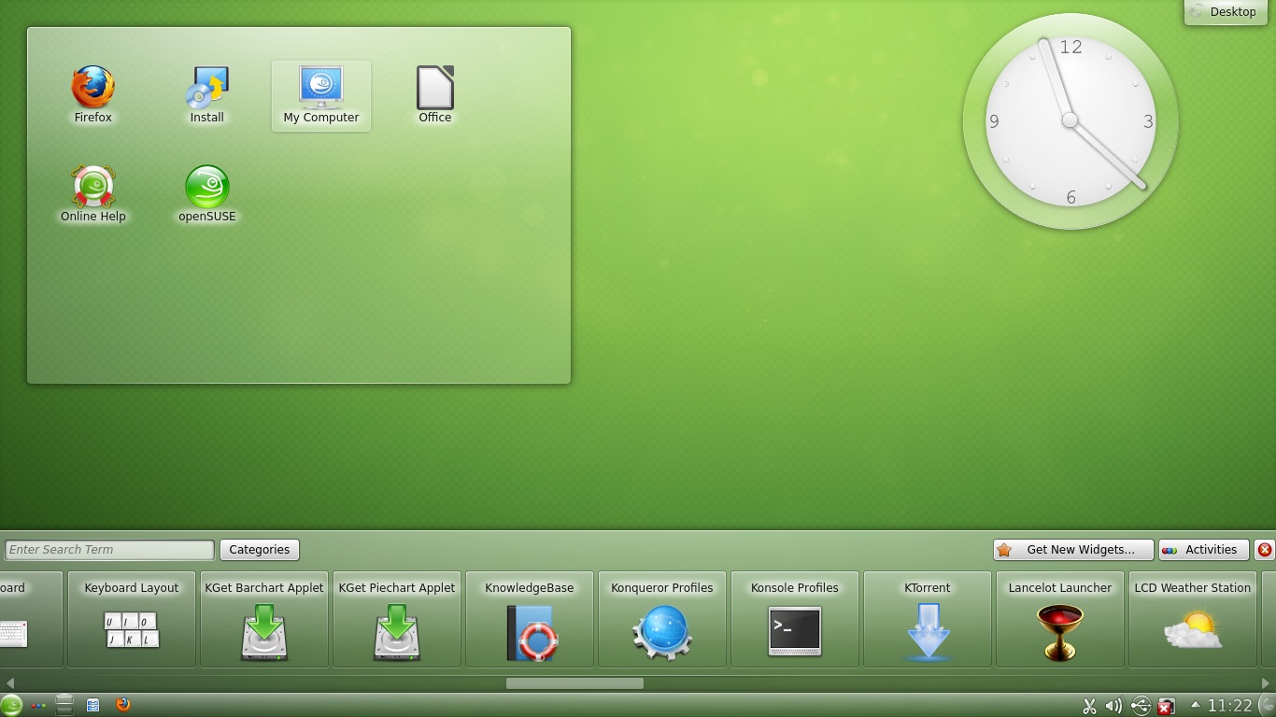1276x717 pixels.
Task: Open the volume speaker tray icon
Action: click(x=1113, y=707)
